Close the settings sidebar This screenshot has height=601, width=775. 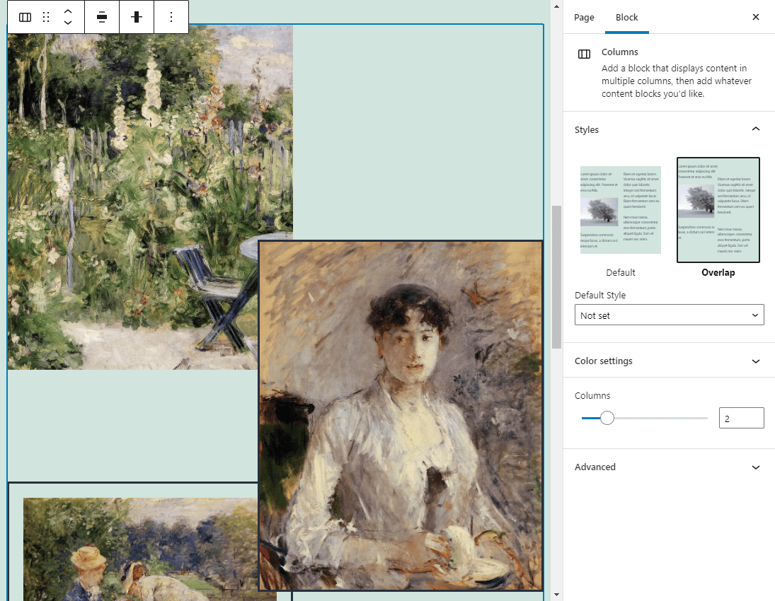[x=756, y=18]
